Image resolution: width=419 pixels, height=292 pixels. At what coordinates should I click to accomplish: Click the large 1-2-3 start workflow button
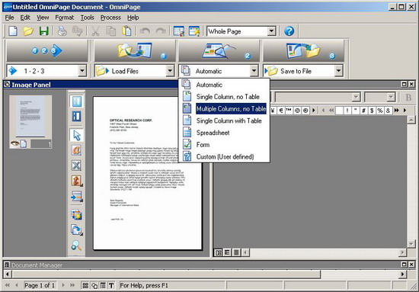coord(47,51)
